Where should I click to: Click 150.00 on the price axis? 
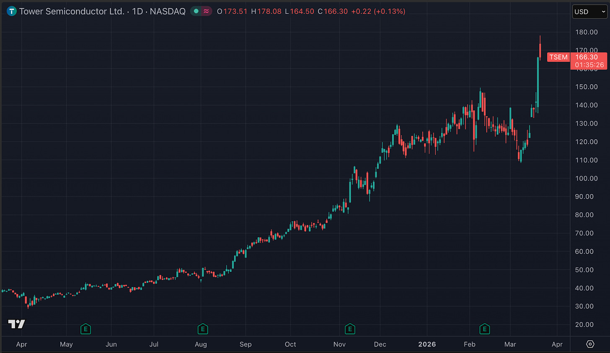point(587,87)
